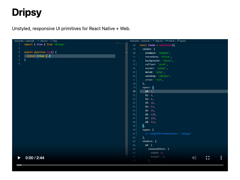Click the video progress bar
Image resolution: width=240 pixels, height=180 pixels.
pos(120,165)
